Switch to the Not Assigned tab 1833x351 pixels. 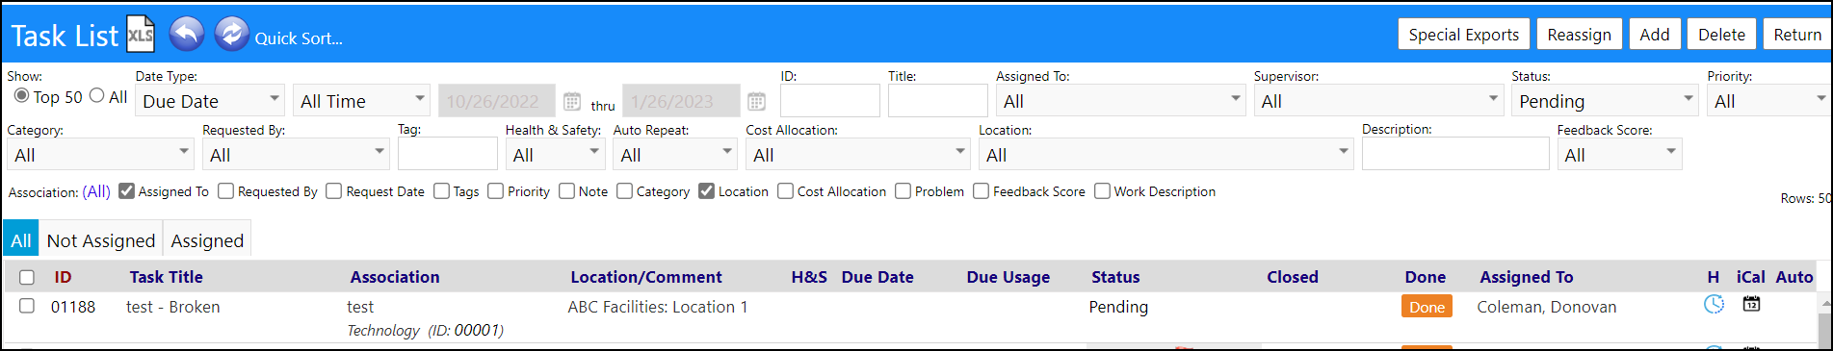pos(100,240)
